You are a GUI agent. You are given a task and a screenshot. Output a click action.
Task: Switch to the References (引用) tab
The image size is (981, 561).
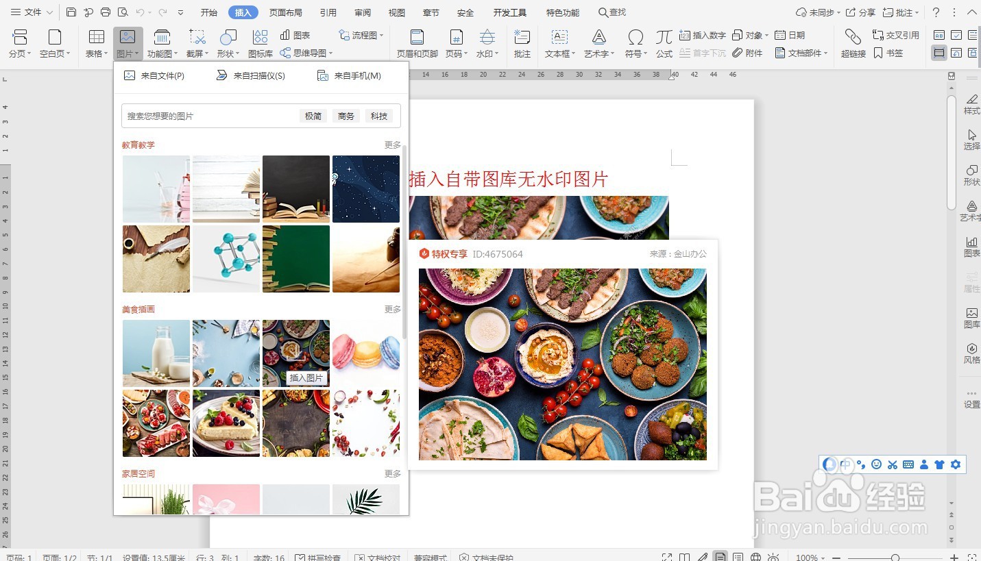click(328, 12)
